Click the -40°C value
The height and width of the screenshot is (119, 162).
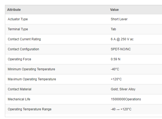click(115, 69)
